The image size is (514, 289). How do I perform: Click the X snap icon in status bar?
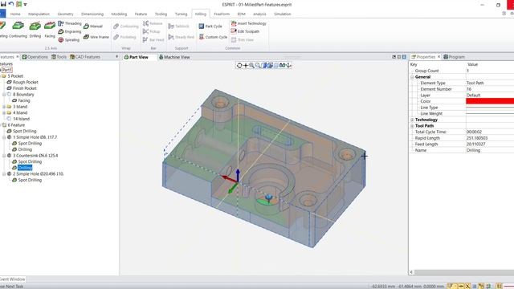point(467,287)
